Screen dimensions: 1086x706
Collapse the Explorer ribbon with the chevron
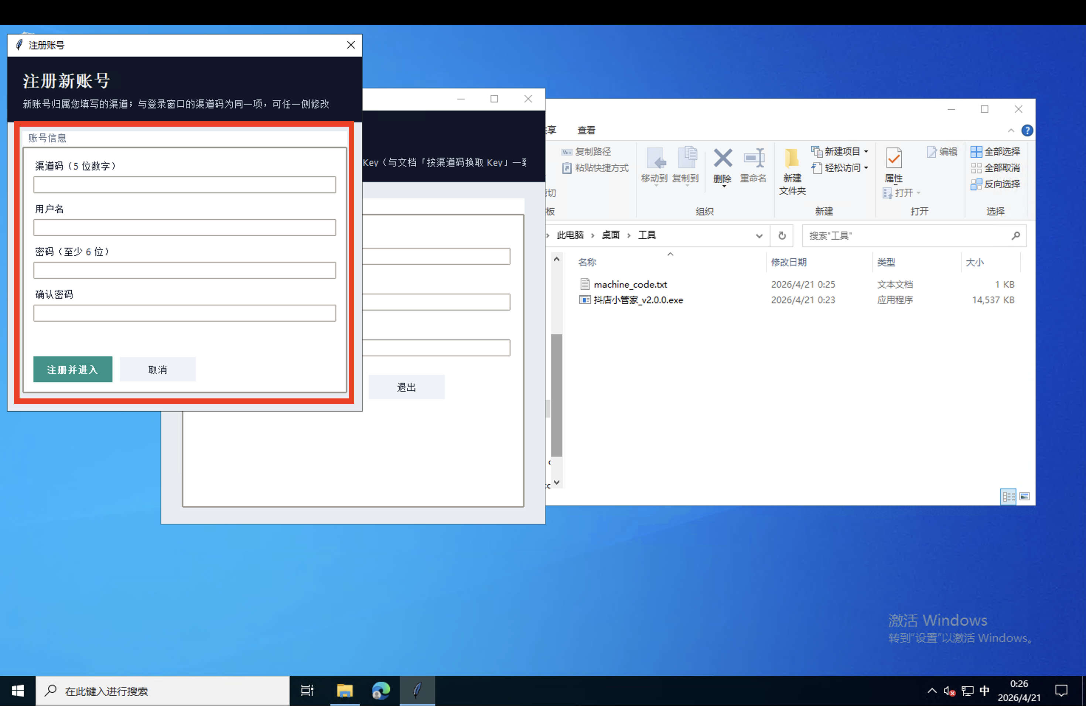pos(1011,131)
